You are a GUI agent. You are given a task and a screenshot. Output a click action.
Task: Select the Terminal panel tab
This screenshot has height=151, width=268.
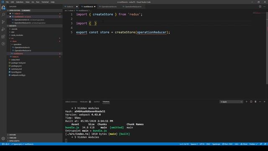(x=106, y=102)
